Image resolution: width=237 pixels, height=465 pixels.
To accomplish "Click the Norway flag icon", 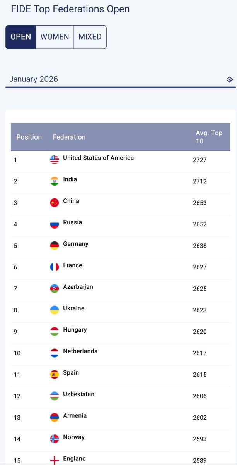I will [x=55, y=439].
